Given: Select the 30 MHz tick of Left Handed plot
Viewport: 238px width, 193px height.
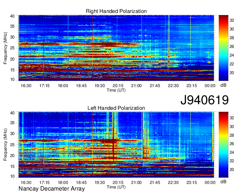Looking at the screenshot, I should [x=12, y=134].
